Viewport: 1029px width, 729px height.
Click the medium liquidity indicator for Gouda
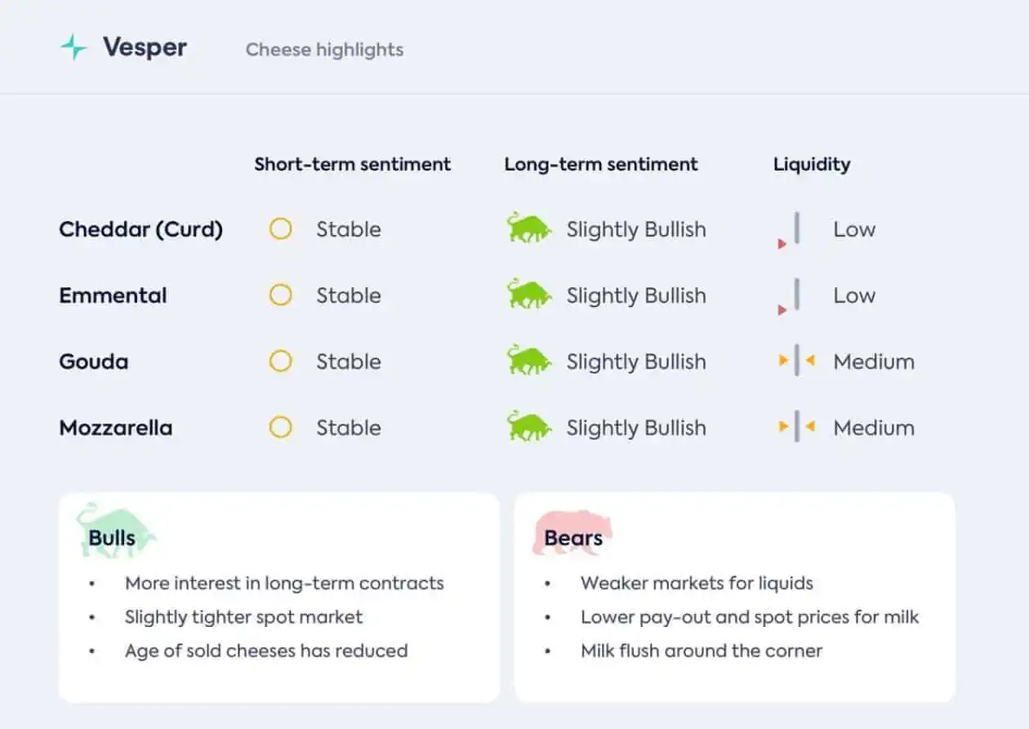click(797, 360)
